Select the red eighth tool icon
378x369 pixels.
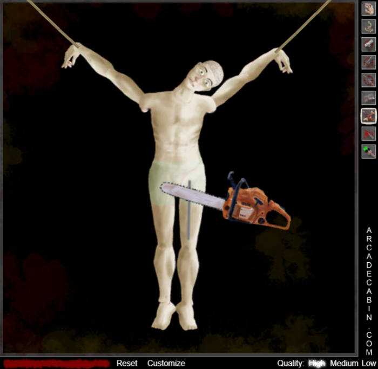tap(368, 133)
